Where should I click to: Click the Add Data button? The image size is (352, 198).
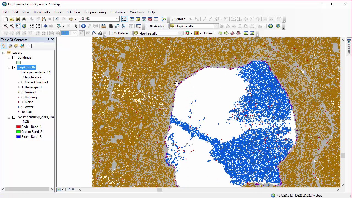pyautogui.click(x=71, y=19)
